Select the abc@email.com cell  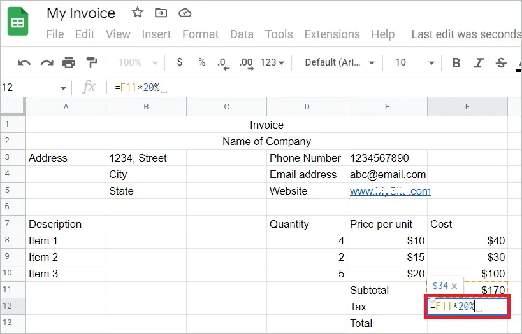coord(387,174)
